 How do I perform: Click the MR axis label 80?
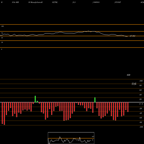[x=141, y=86]
